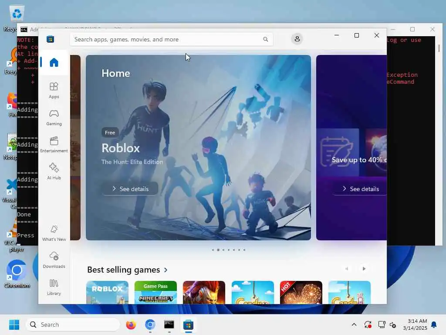Click the Windows Start button
446x335 pixels.
(14, 325)
